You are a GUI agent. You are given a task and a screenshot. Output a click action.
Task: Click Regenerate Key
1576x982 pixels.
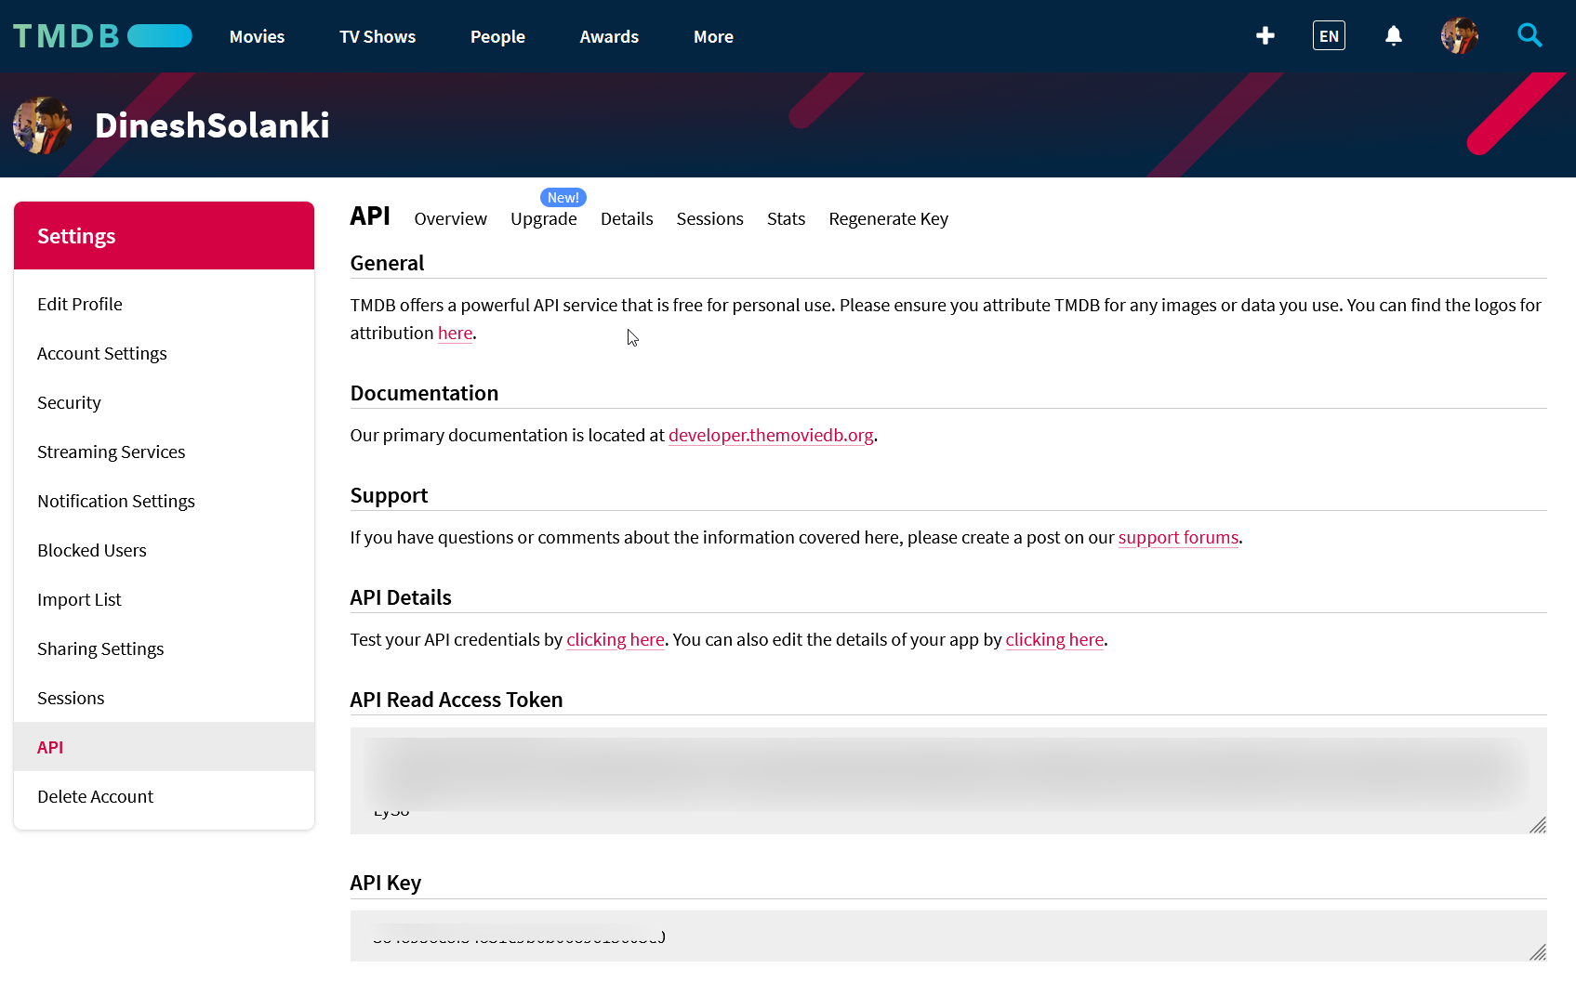888,218
